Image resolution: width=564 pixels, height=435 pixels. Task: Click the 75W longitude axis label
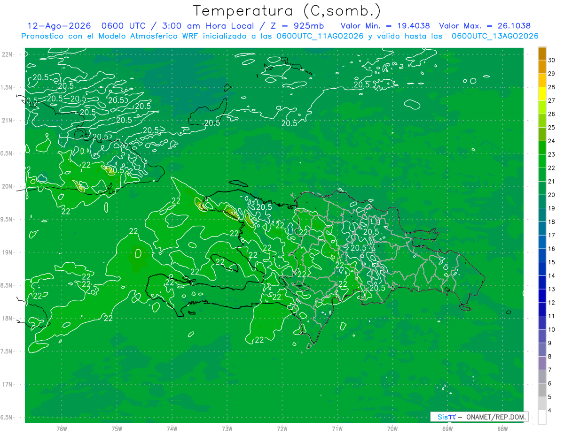pos(117,428)
